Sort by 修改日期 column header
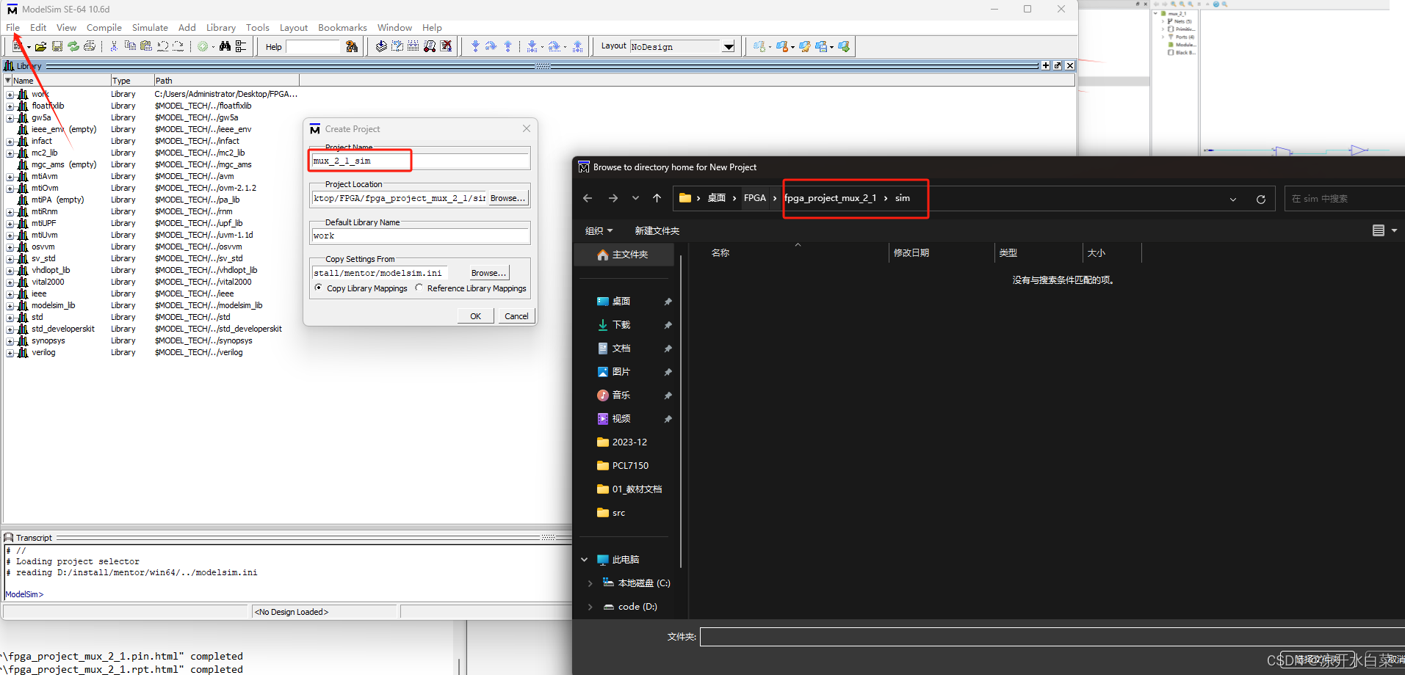This screenshot has height=675, width=1405. coord(911,253)
